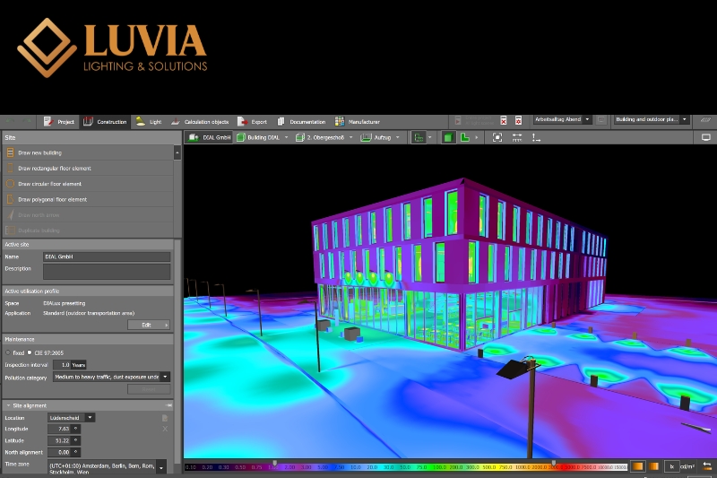
Task: Click the zoom-to-fit view icon
Action: [497, 137]
